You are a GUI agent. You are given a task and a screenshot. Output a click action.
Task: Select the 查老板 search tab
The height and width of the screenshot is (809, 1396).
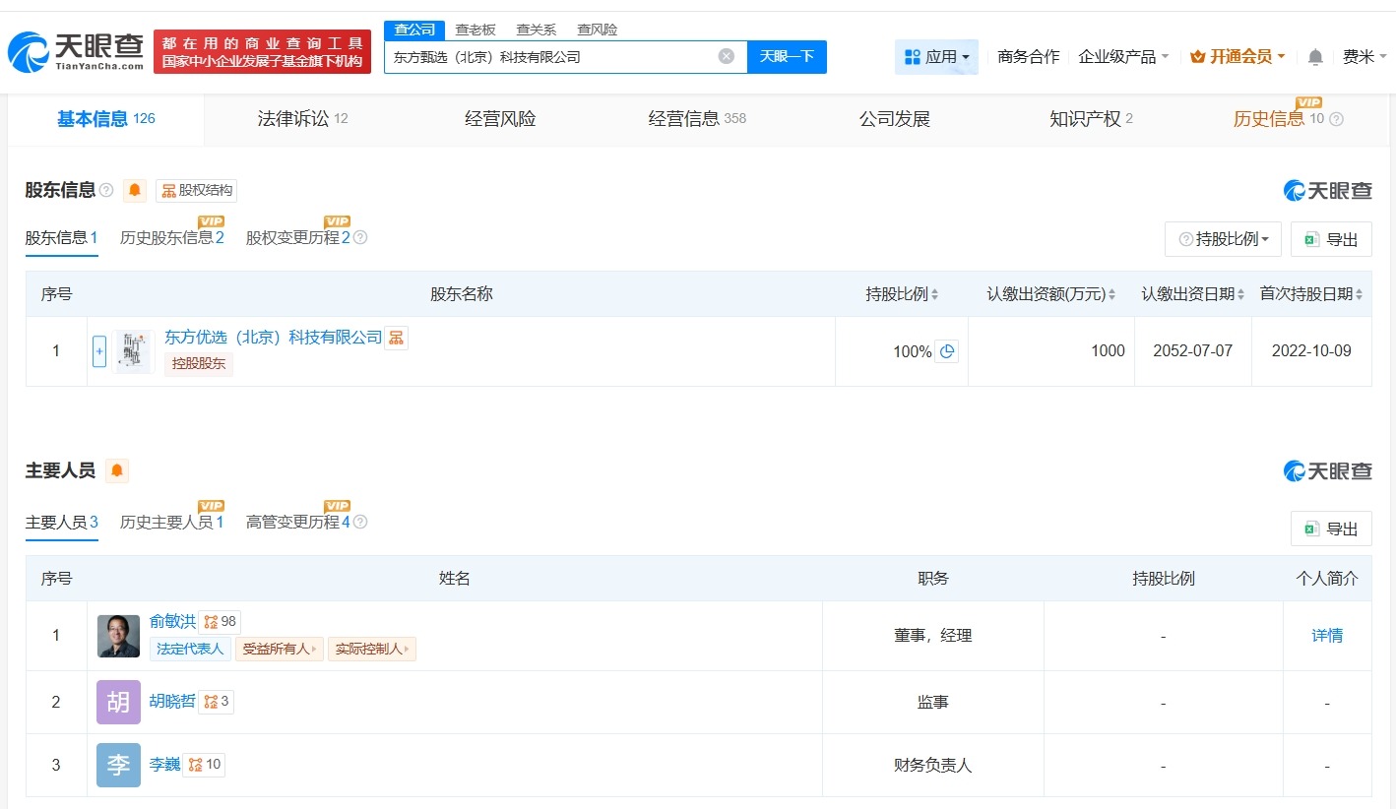[x=475, y=30]
